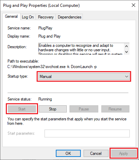Select the General tab
Image resolution: width=139 pixels, height=160 pixels.
11,16
